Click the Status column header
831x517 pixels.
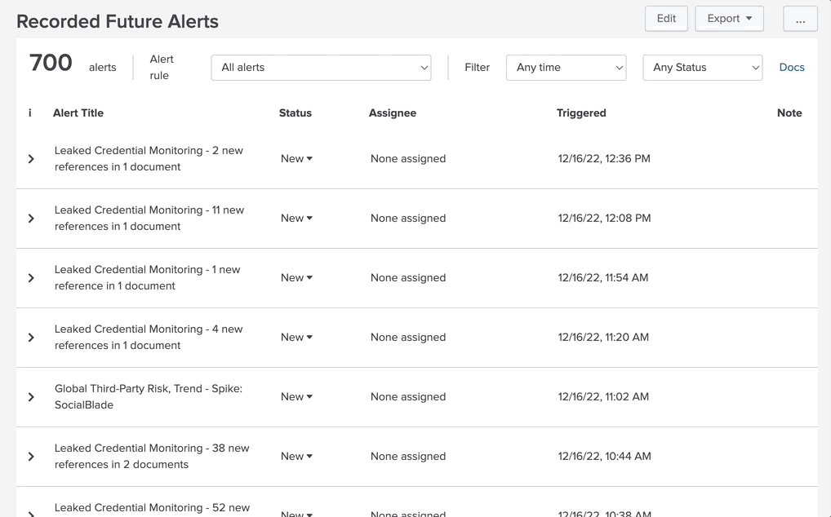(296, 113)
